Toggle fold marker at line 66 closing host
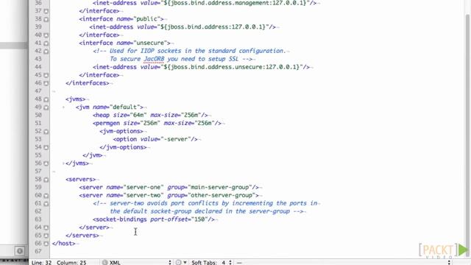 tap(46, 244)
